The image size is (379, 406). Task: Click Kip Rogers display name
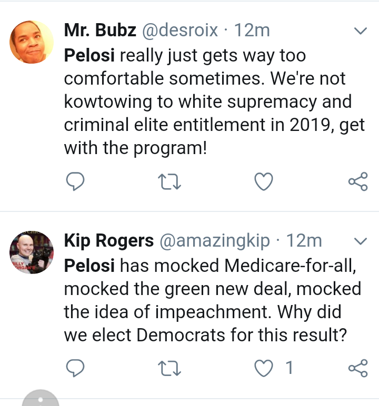108,241
